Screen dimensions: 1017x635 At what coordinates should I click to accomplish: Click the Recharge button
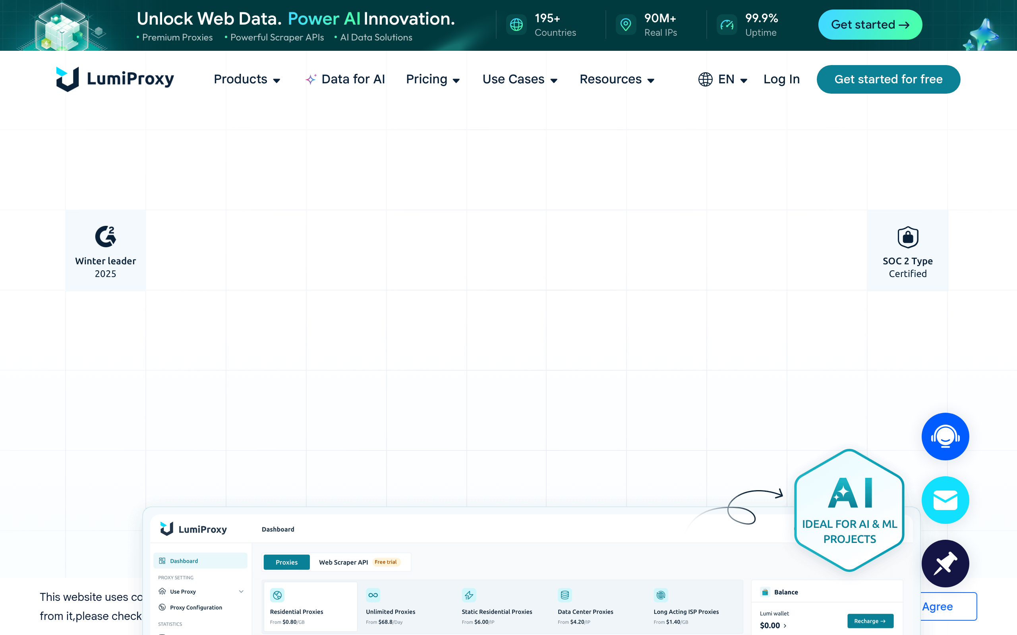coord(870,621)
